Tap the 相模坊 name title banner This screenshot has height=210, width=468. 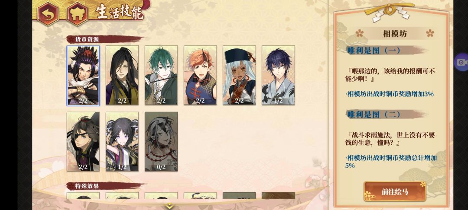[395, 34]
